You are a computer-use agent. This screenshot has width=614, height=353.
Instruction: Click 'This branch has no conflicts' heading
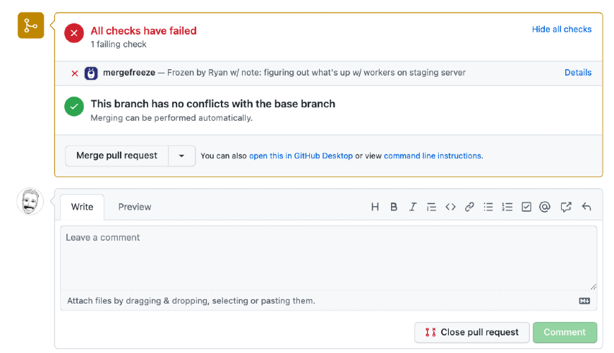[x=213, y=104]
